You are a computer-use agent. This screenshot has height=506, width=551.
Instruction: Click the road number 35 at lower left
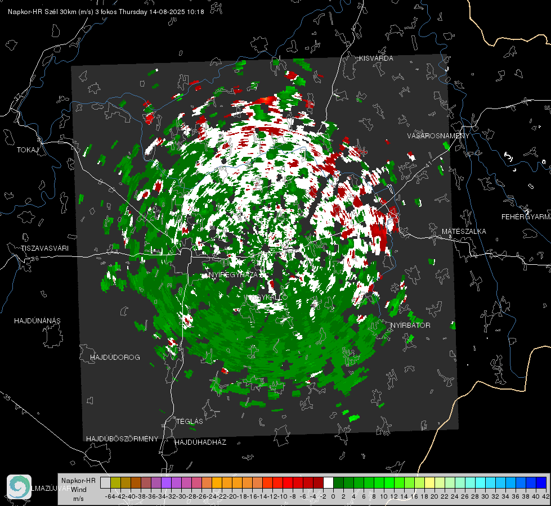(x=7, y=397)
